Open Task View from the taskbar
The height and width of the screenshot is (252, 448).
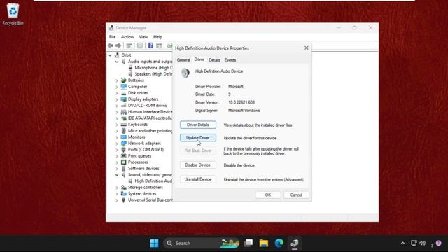point(248,243)
